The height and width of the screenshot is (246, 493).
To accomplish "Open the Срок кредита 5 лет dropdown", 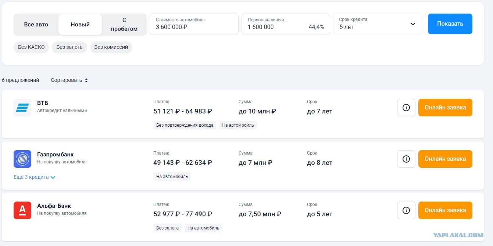I will [378, 24].
